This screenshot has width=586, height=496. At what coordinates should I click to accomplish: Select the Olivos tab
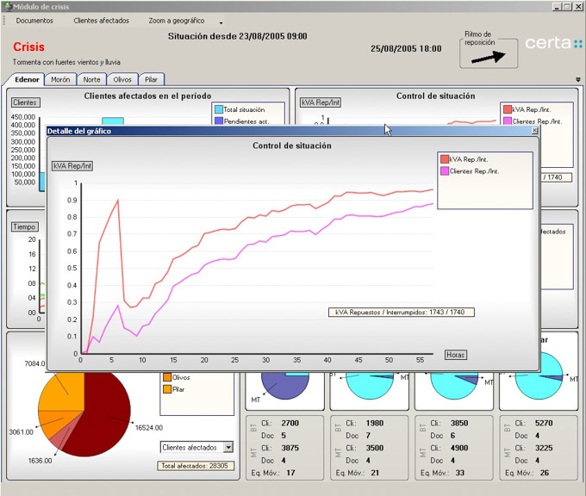click(x=122, y=79)
